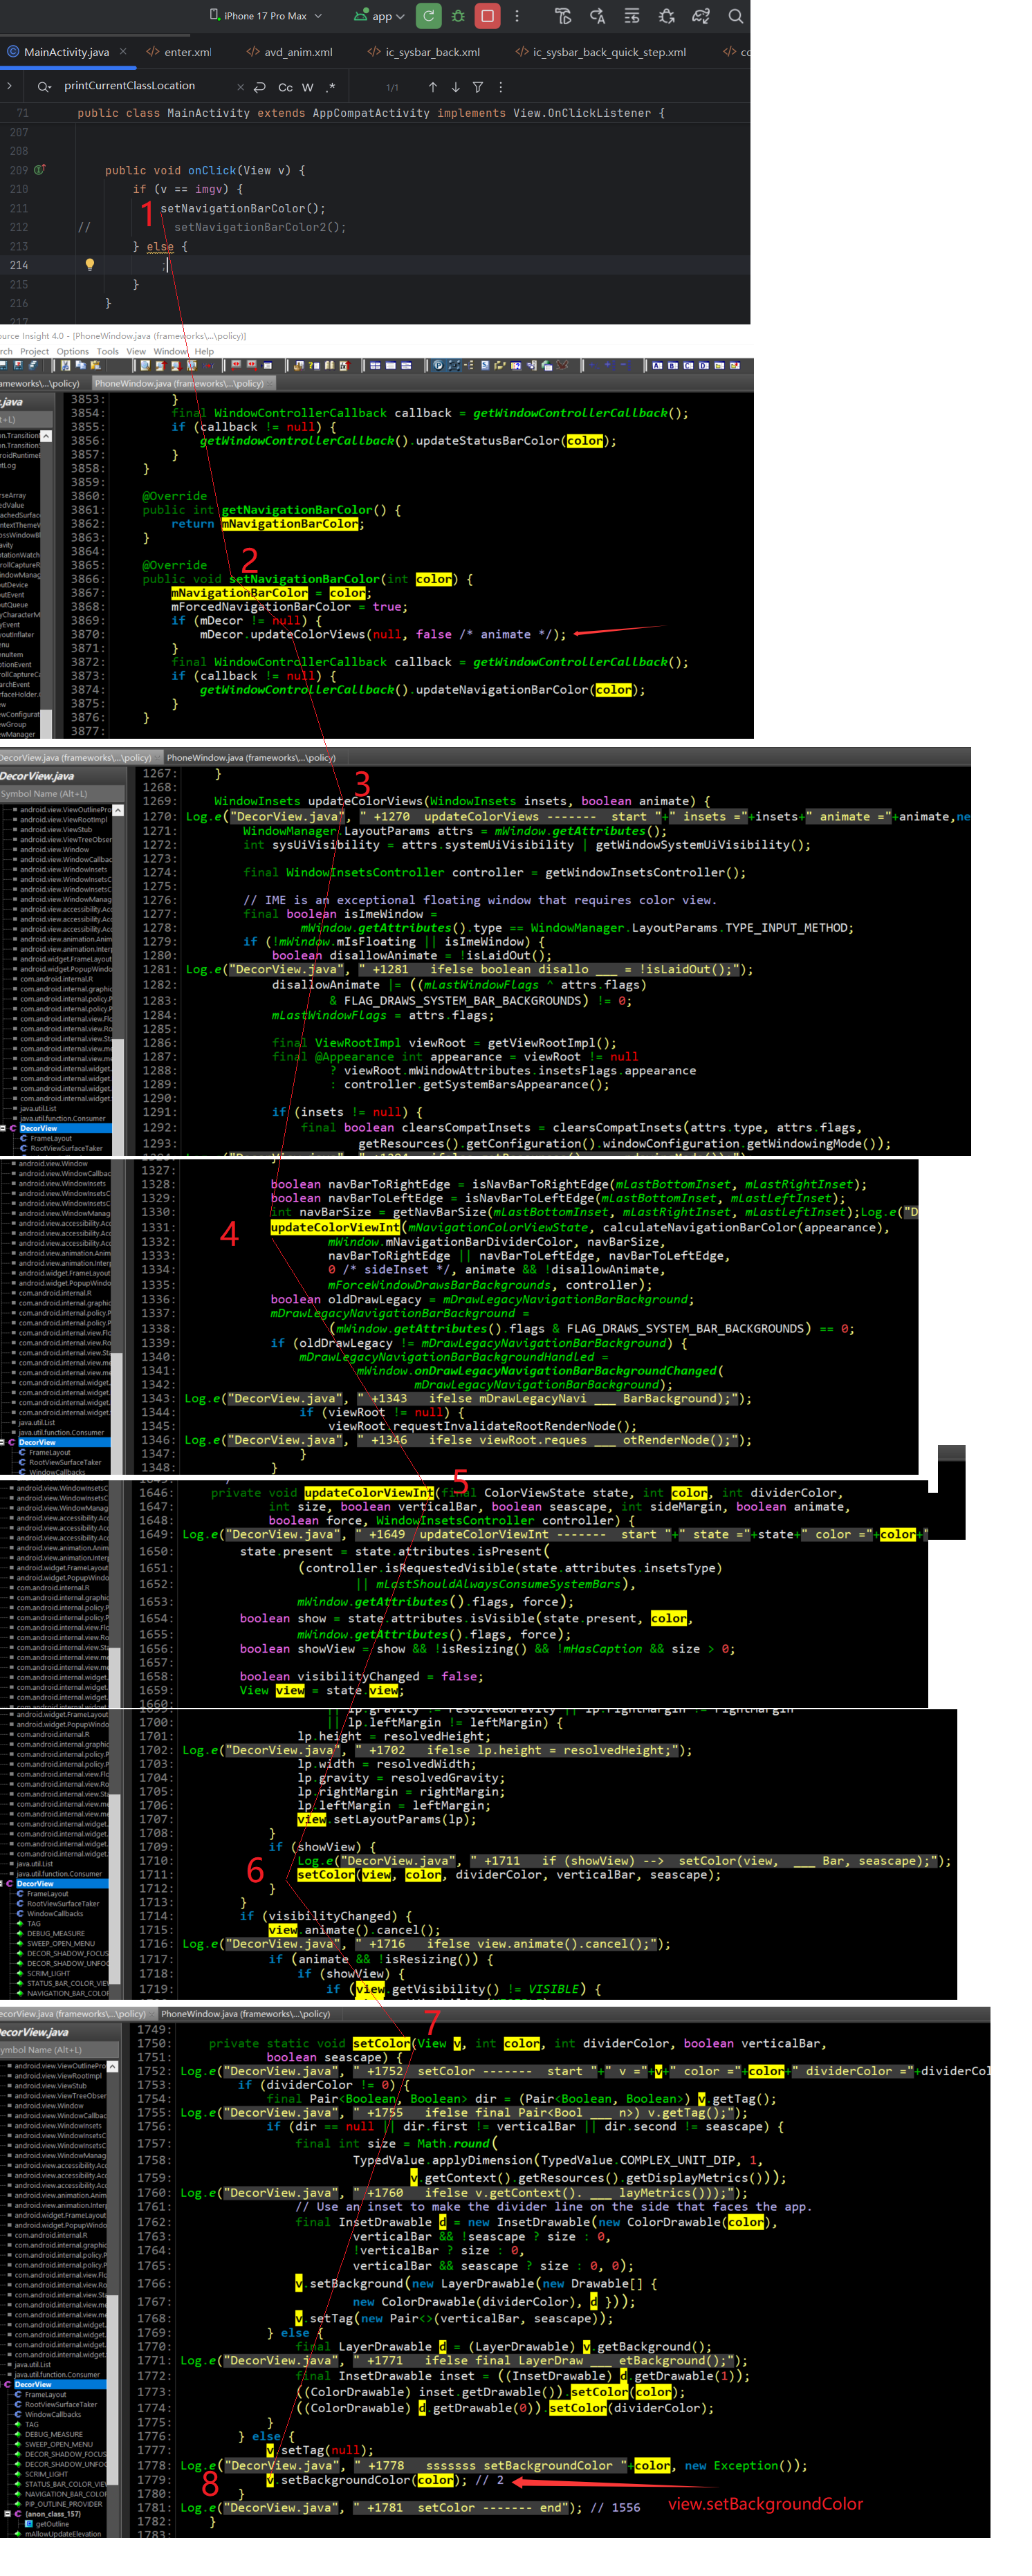Toggle Words (W) option in find bar

pyautogui.click(x=308, y=87)
